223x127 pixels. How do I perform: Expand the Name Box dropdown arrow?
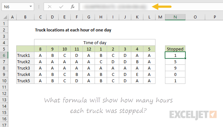click(31, 7)
